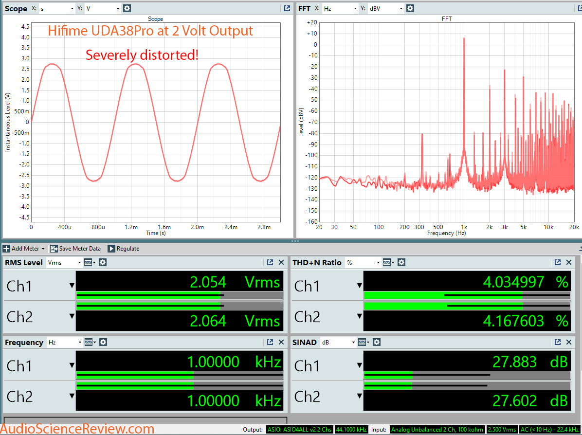This screenshot has height=435, width=582.
Task: Open SINAD meter settings gear
Action: (x=377, y=342)
